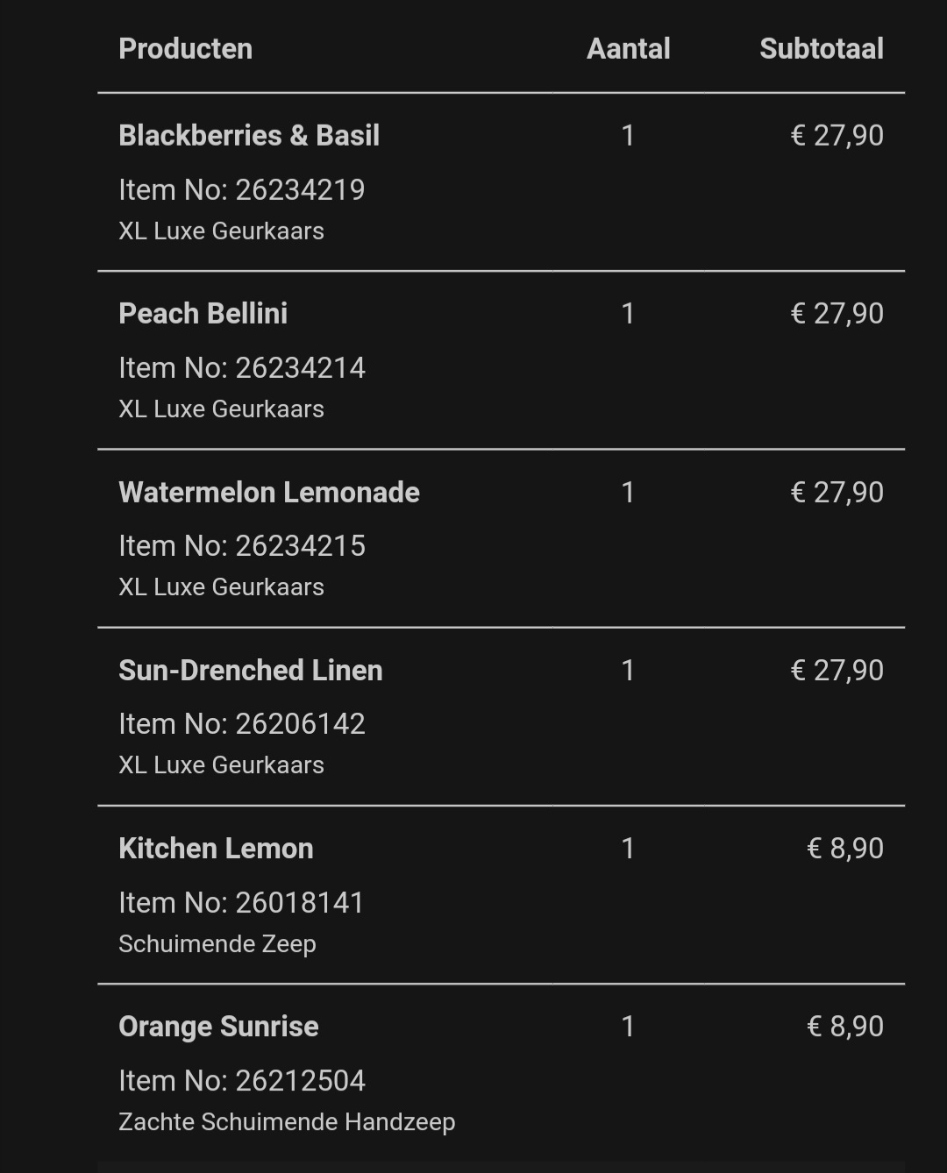Select item number 26234215 text
The width and height of the screenshot is (947, 1173).
[x=242, y=545]
